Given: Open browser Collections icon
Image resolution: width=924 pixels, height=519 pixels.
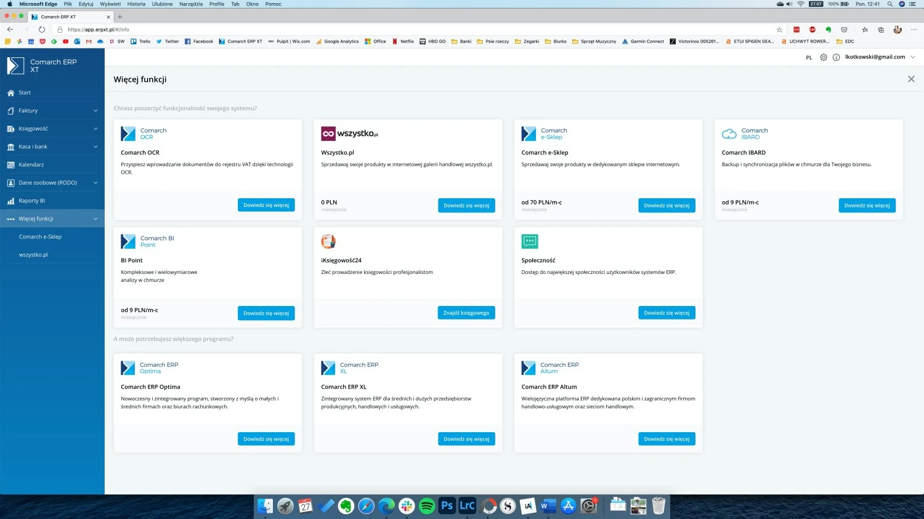Looking at the screenshot, I should pos(881,30).
